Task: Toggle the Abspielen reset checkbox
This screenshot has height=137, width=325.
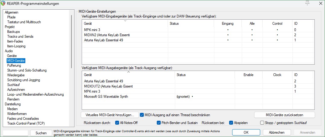Action: coord(231,123)
